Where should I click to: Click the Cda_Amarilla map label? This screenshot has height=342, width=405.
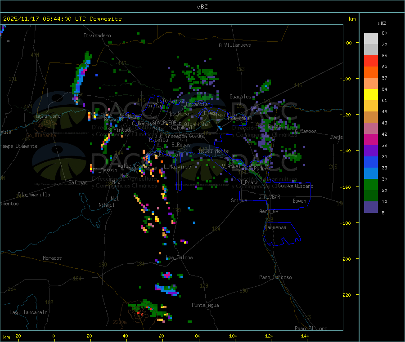34,195
